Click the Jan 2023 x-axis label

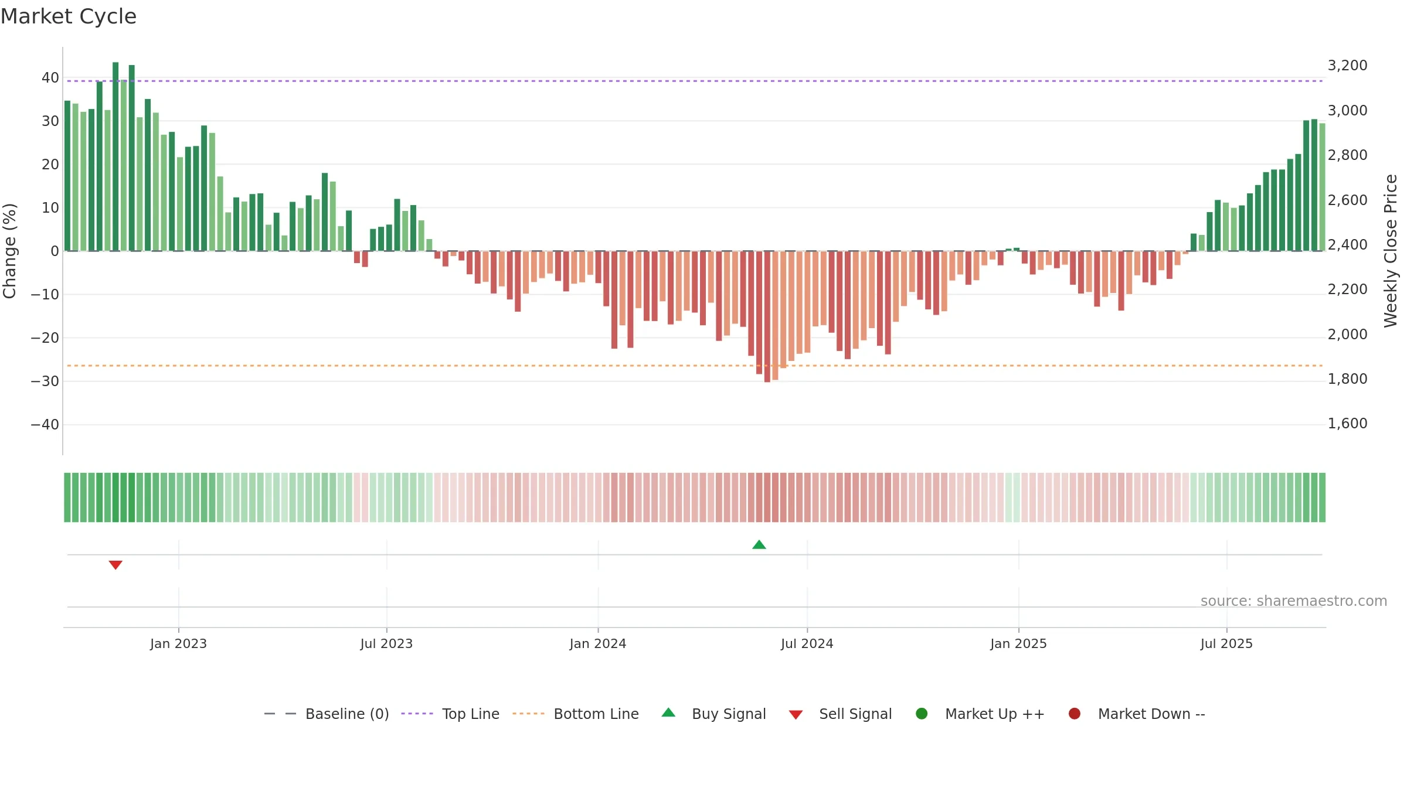click(x=178, y=643)
